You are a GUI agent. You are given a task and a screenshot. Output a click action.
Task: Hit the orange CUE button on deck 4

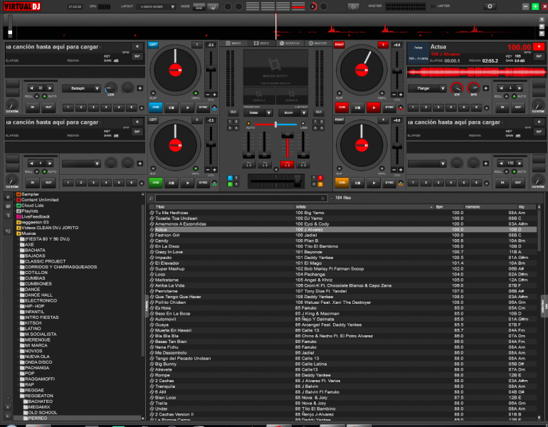point(342,183)
